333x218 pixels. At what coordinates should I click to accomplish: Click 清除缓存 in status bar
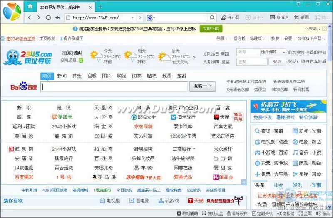tap(237, 213)
